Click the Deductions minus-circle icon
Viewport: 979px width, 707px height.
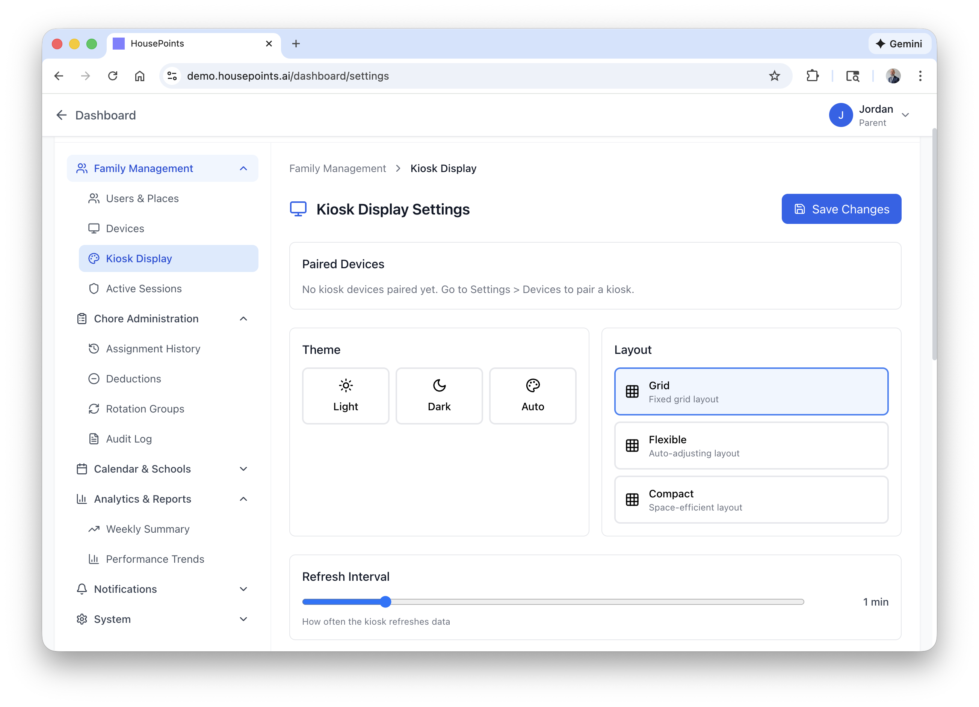pos(94,379)
